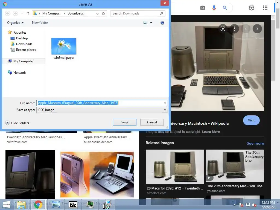Open the Organize menu
This screenshot has width=280, height=210.
[x=15, y=23]
